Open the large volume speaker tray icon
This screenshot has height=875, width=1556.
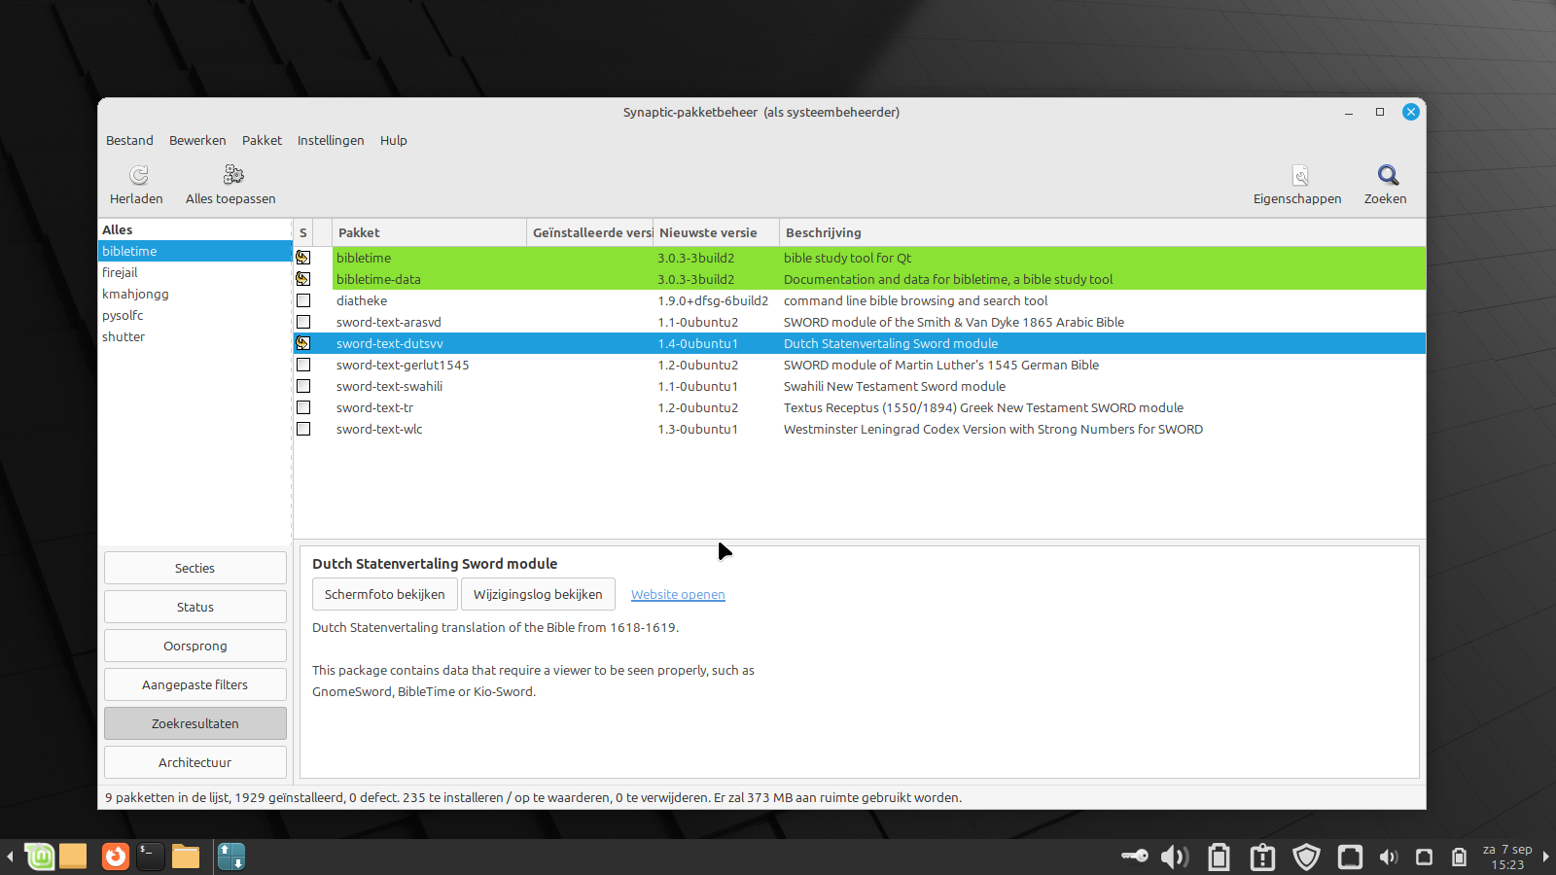coord(1175,857)
